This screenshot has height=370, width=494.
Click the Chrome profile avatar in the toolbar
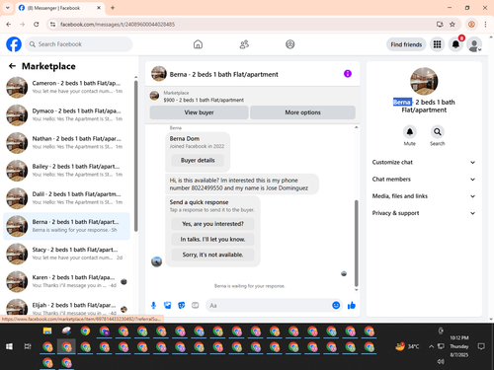pos(471,25)
